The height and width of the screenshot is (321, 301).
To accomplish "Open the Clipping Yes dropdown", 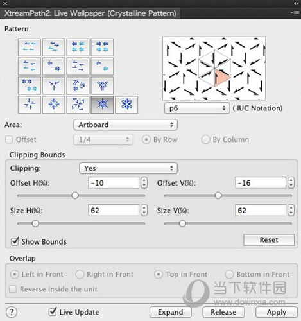I will [x=128, y=168].
